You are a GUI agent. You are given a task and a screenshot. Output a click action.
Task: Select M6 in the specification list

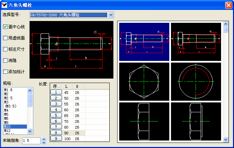point(6,118)
